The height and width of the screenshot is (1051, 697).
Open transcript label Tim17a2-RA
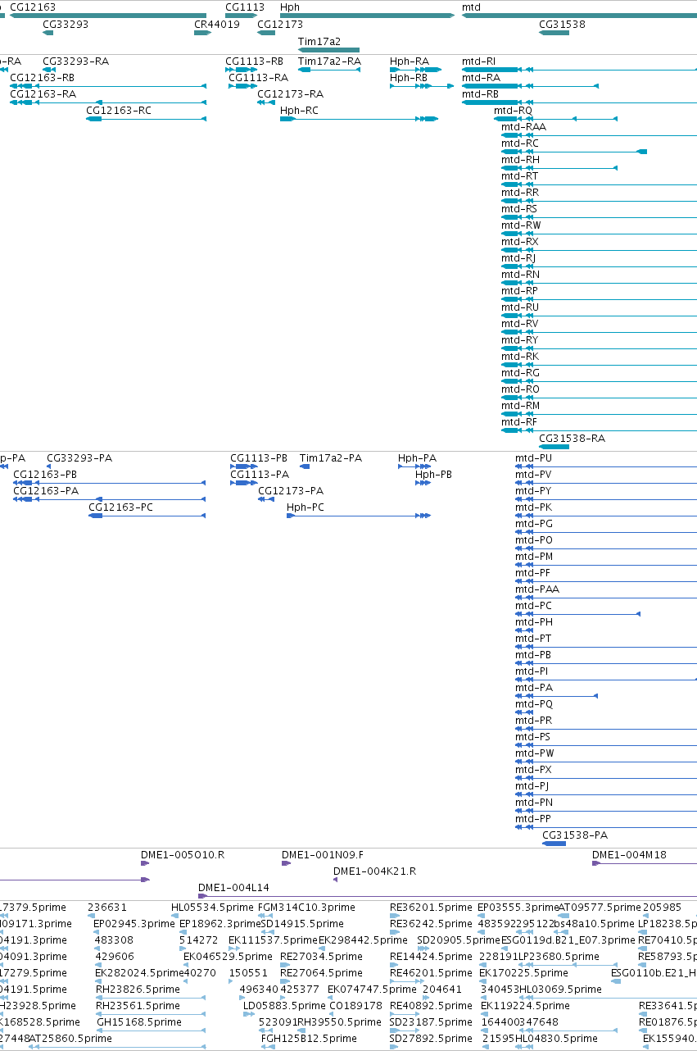(329, 61)
